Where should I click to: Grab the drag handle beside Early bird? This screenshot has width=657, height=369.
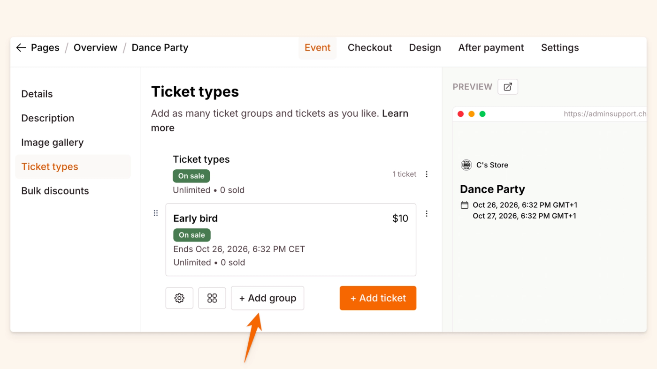point(156,213)
